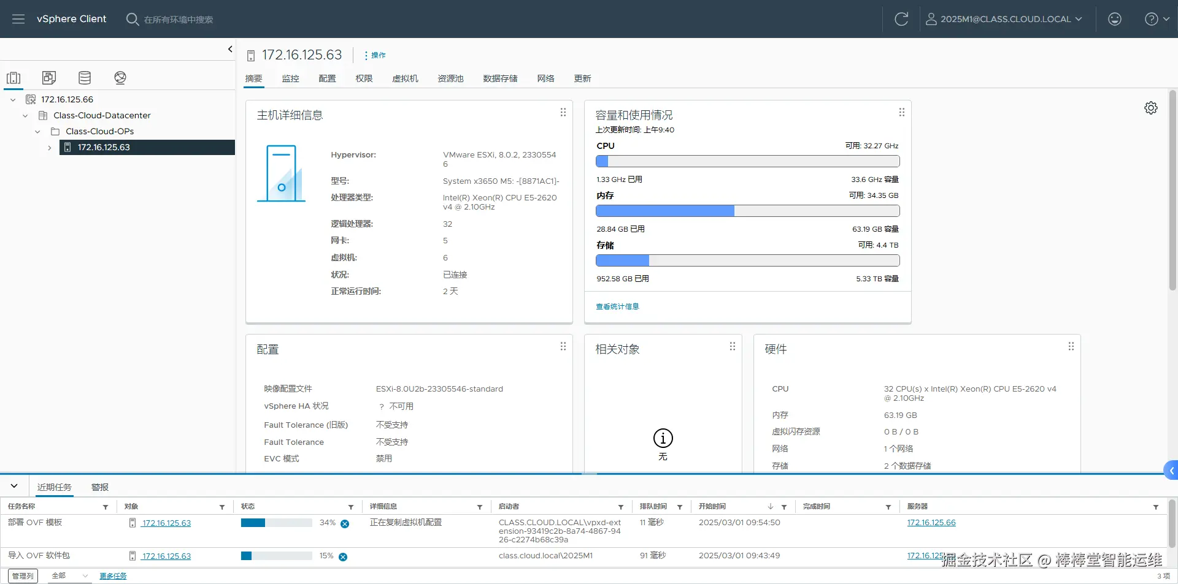The width and height of the screenshot is (1178, 584).
Task: Open the 操作 actions menu
Action: pos(375,55)
